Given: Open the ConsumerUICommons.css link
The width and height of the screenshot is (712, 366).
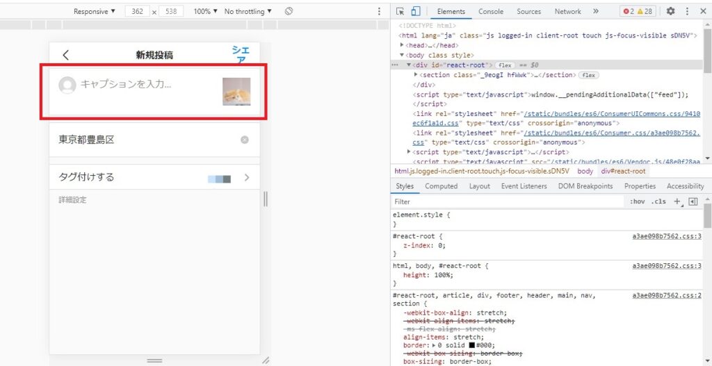Looking at the screenshot, I should click(556, 118).
